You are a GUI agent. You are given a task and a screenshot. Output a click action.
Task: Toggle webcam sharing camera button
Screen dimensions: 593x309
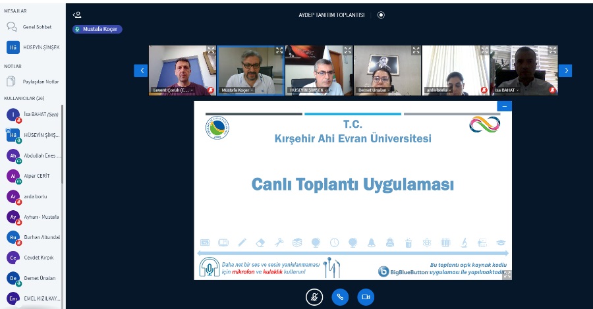pos(366,297)
